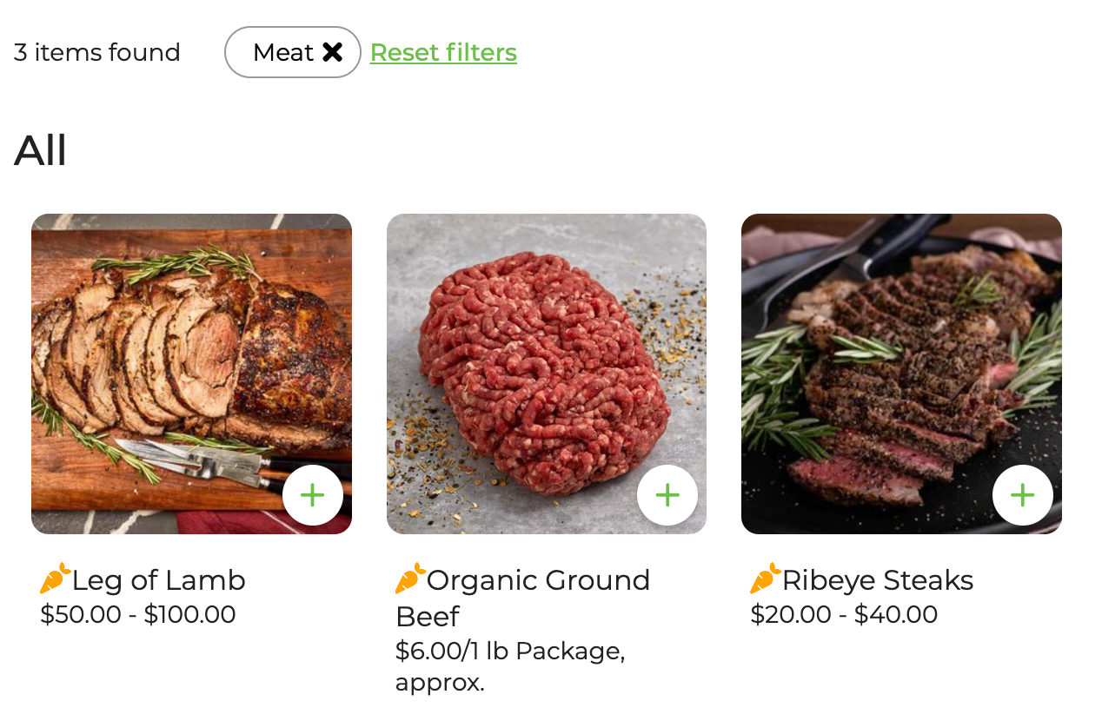Add Organic Ground Beef using plus button

667,495
